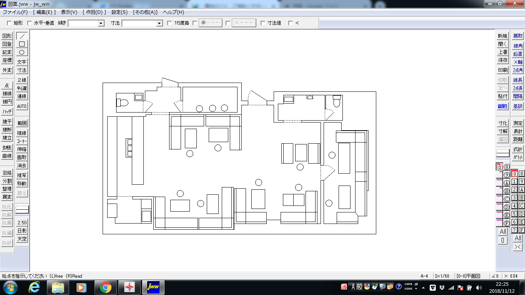Open the 設定(S) menu

[119, 12]
